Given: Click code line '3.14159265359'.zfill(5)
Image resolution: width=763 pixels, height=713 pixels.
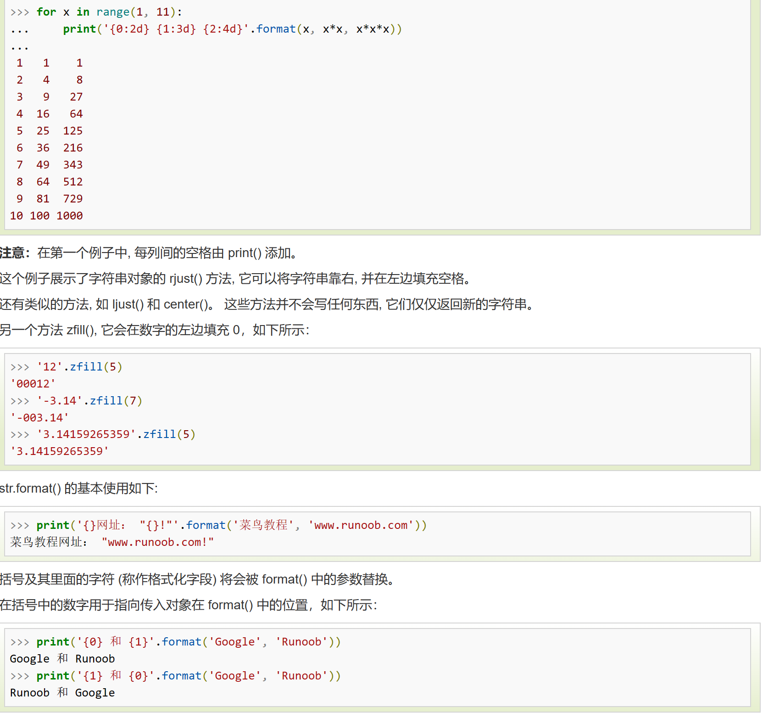Looking at the screenshot, I should click(x=103, y=434).
